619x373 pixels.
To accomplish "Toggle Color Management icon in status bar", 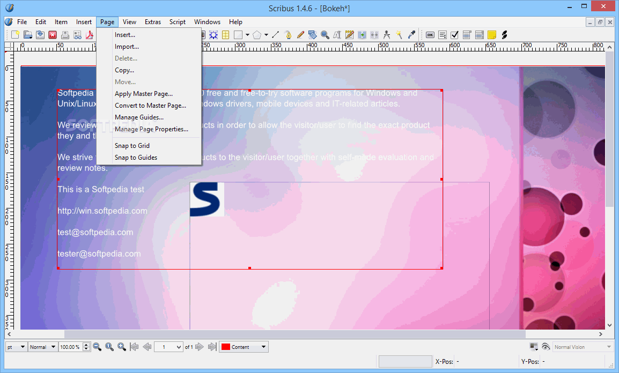I will [x=534, y=347].
